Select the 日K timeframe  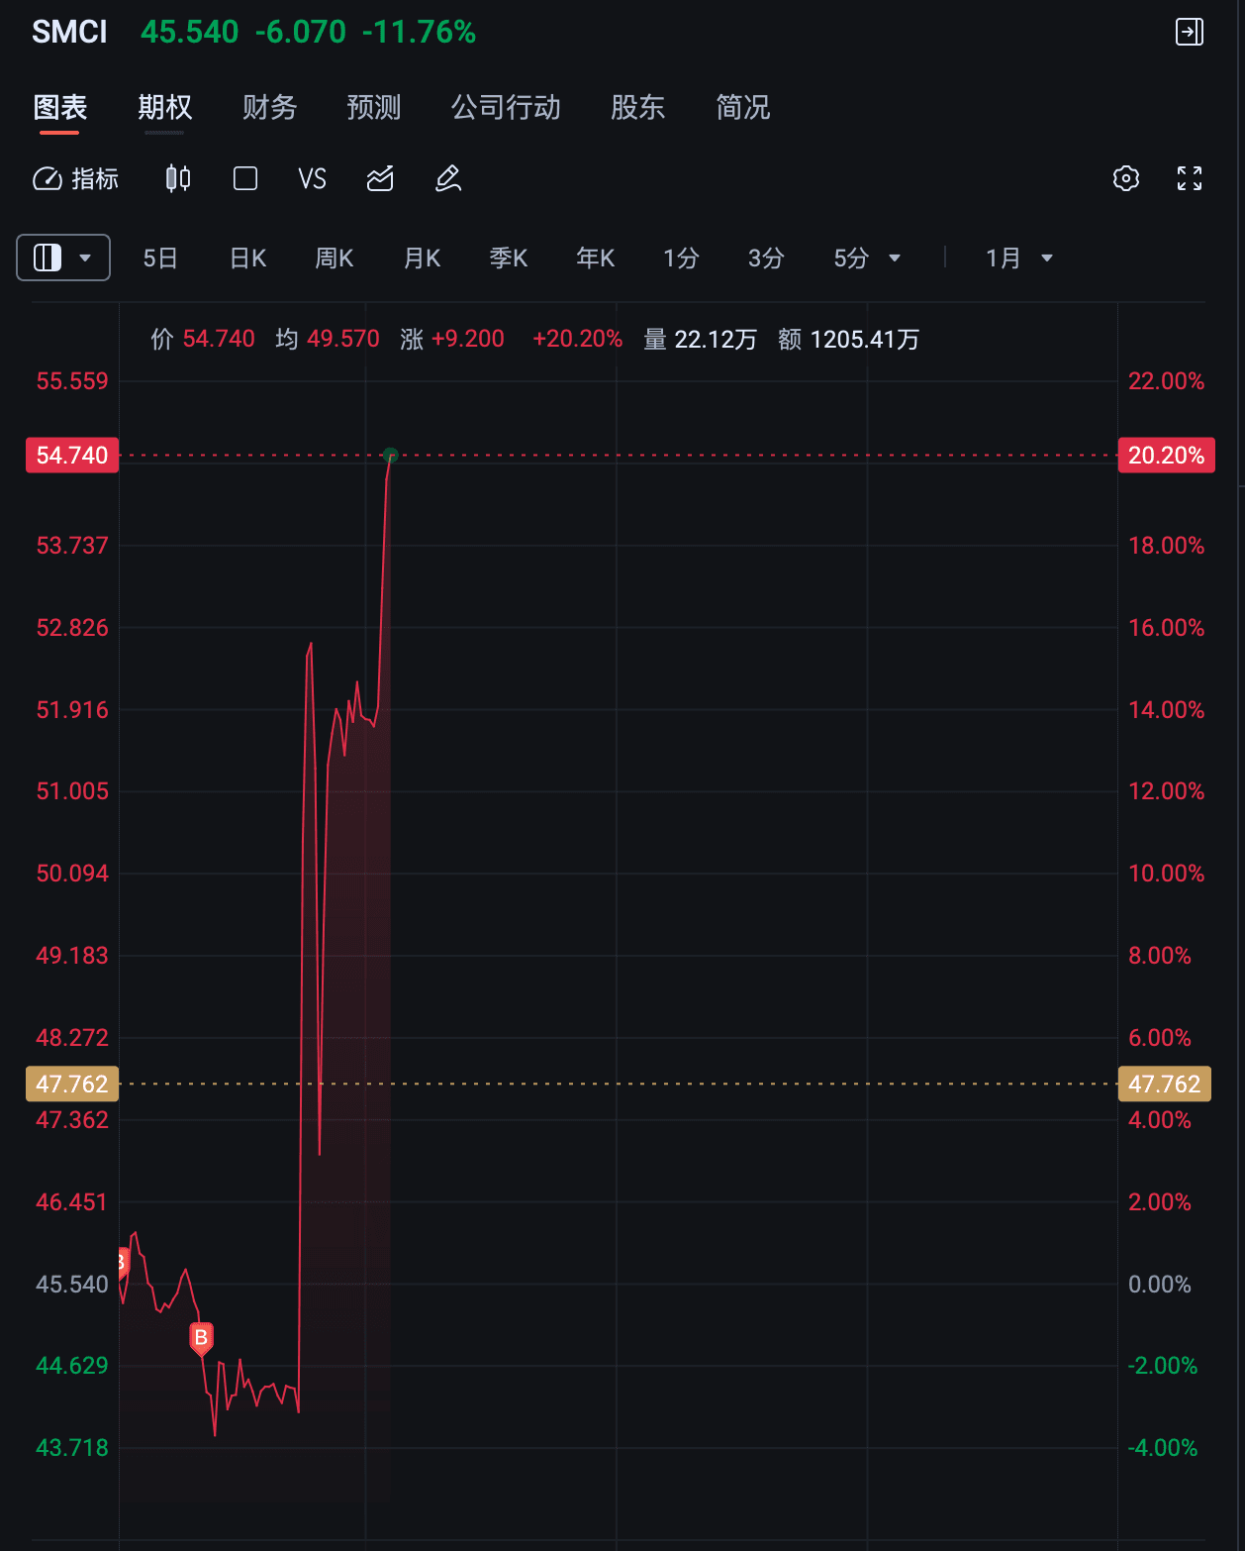tap(247, 258)
